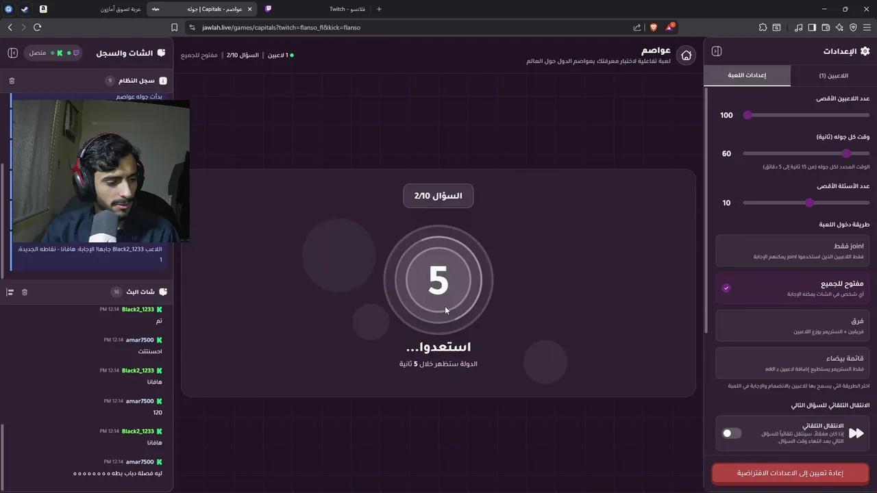The image size is (877, 493).
Task: Click the pinned Amazon tab icon
Action: pos(43,9)
